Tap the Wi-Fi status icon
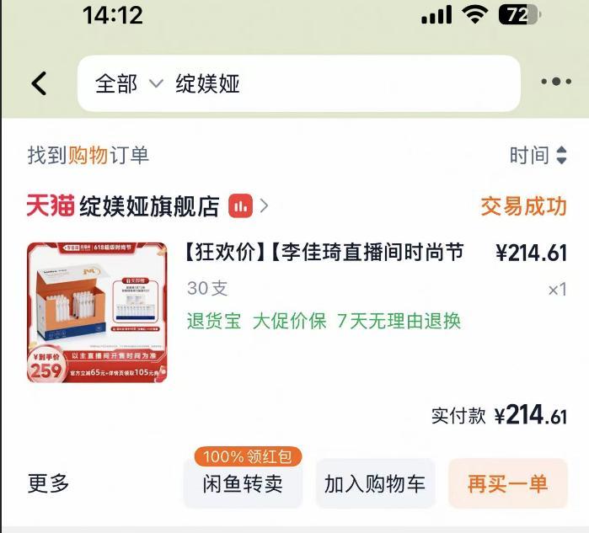The height and width of the screenshot is (533, 589). point(475,15)
